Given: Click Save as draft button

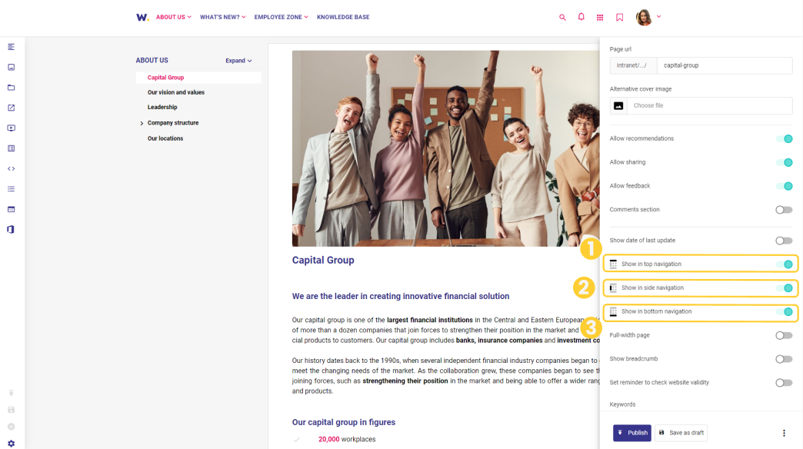Looking at the screenshot, I should [681, 433].
